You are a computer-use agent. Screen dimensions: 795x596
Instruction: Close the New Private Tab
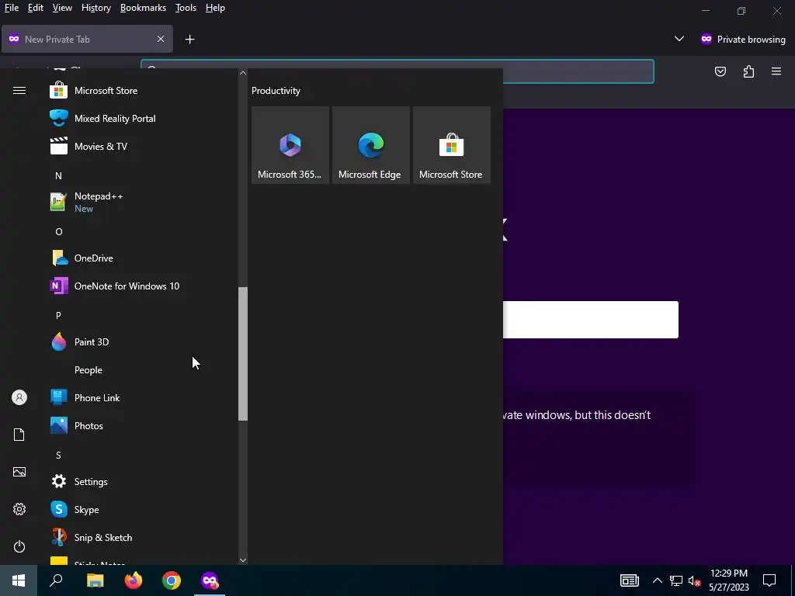161,39
